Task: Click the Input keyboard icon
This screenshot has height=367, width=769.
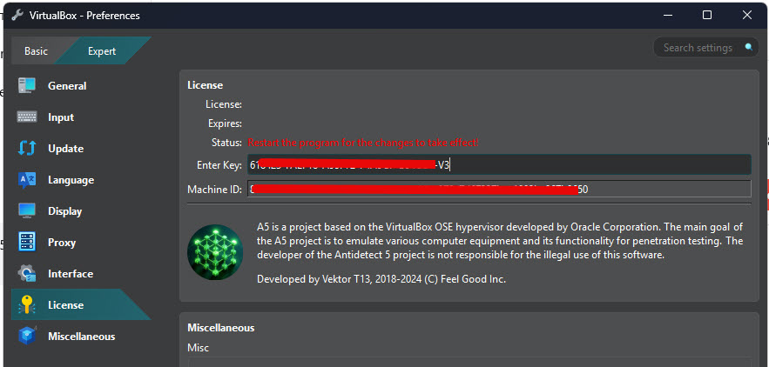Action: click(x=26, y=117)
